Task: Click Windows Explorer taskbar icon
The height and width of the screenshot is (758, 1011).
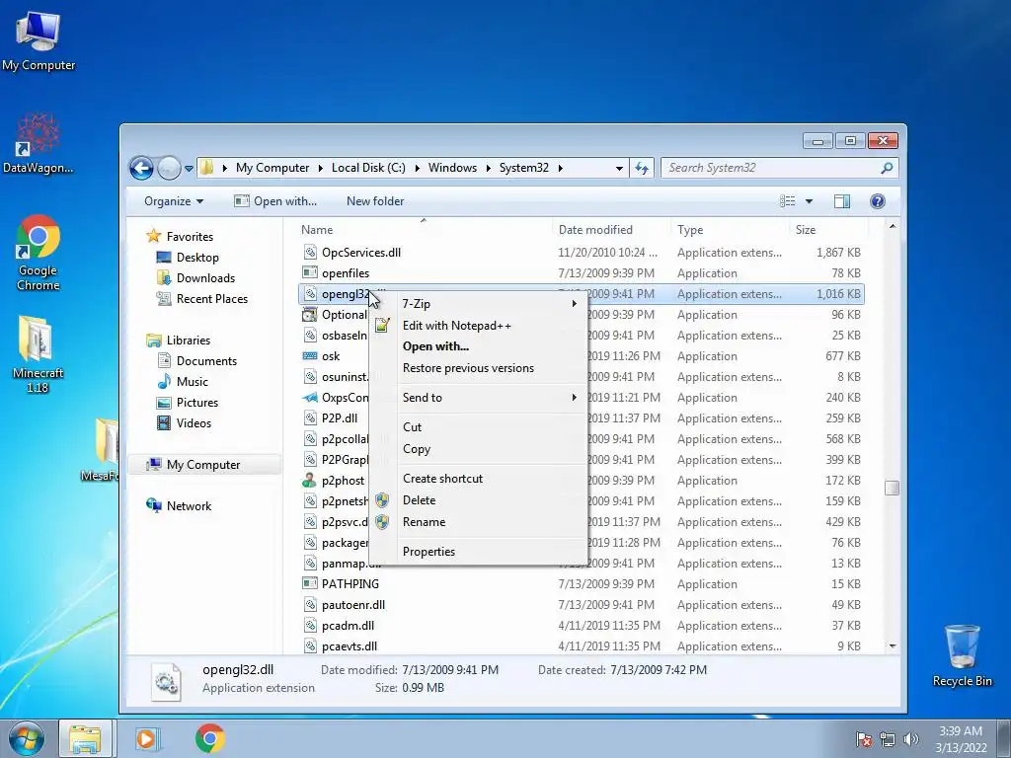Action: pos(85,738)
